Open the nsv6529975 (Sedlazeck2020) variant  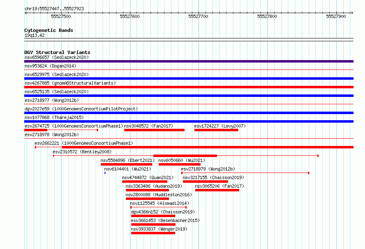[x=57, y=74]
